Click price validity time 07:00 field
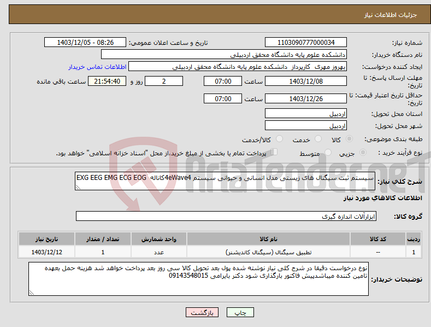 point(223,98)
